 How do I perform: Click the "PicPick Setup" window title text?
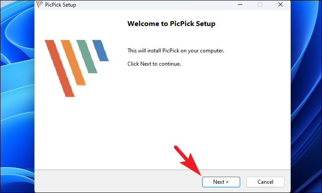click(x=60, y=5)
